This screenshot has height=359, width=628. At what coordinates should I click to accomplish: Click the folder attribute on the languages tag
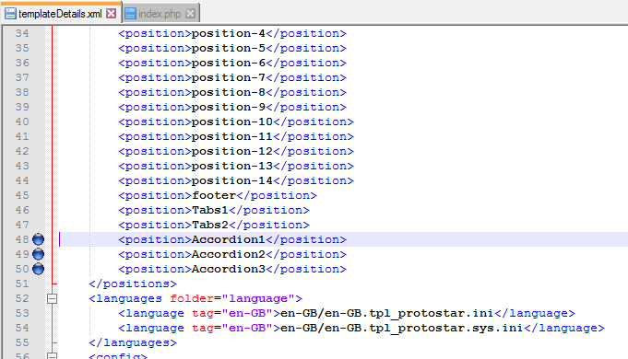tap(192, 298)
